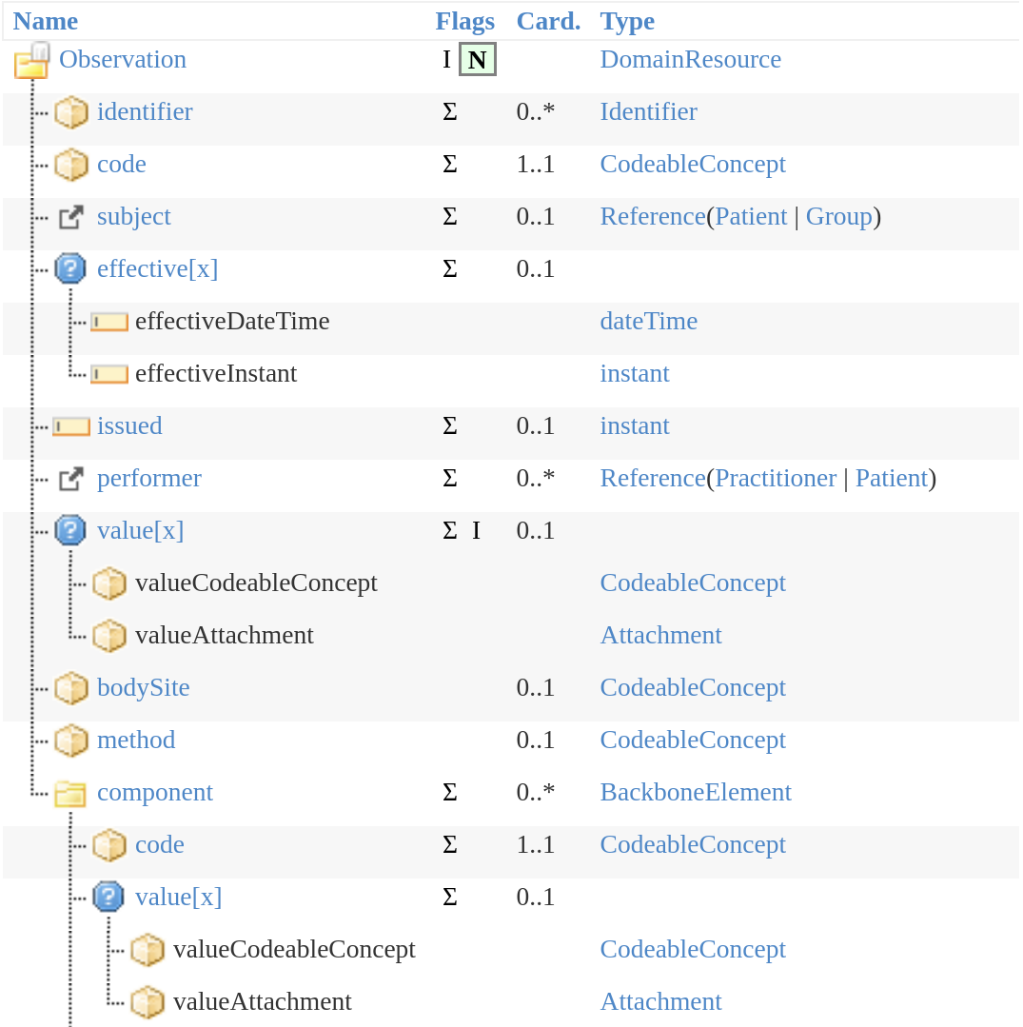Click the effective[x] choice question-mark icon

click(71, 269)
